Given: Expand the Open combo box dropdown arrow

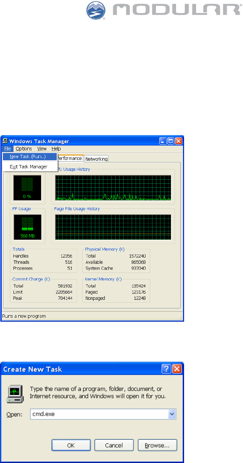Looking at the screenshot, I should pos(172,414).
